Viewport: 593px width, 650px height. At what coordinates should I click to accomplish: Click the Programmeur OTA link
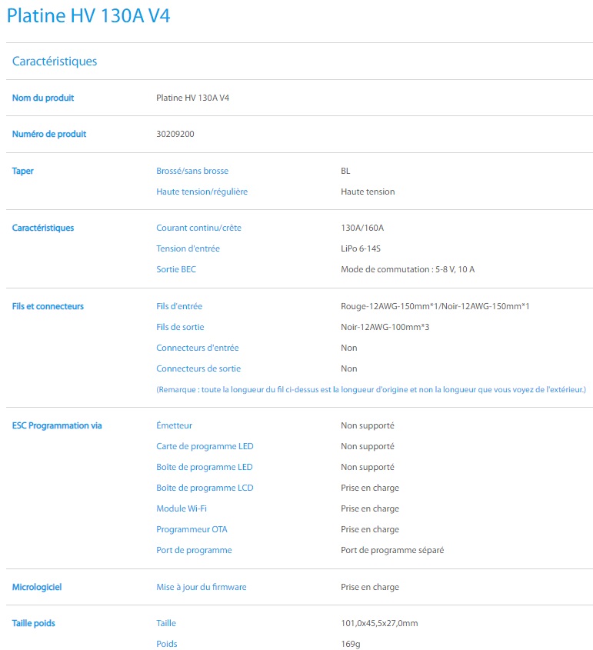coord(192,529)
